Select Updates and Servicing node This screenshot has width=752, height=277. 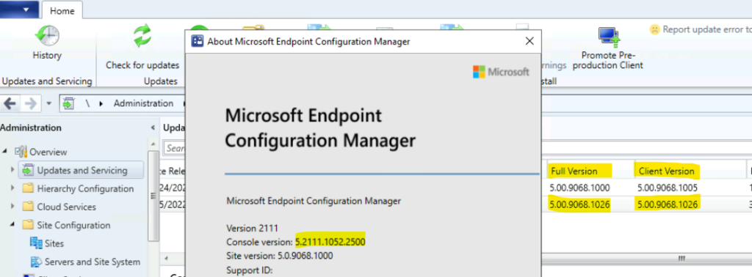pos(82,170)
